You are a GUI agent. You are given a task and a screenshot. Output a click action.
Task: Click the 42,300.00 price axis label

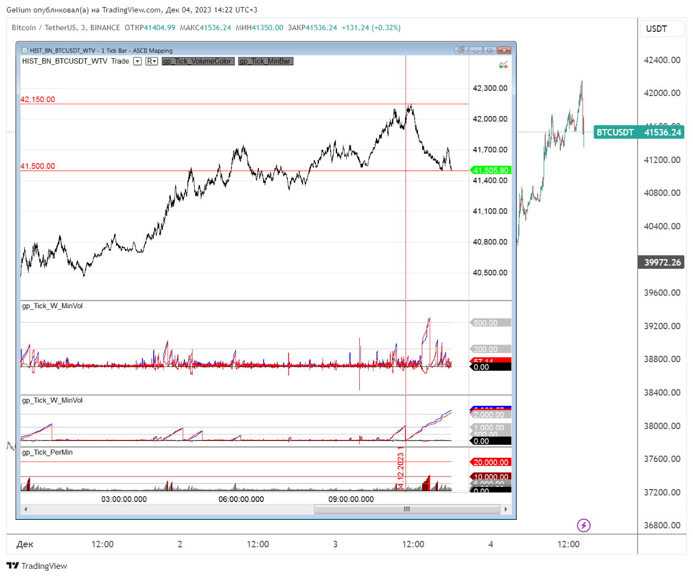pos(490,88)
